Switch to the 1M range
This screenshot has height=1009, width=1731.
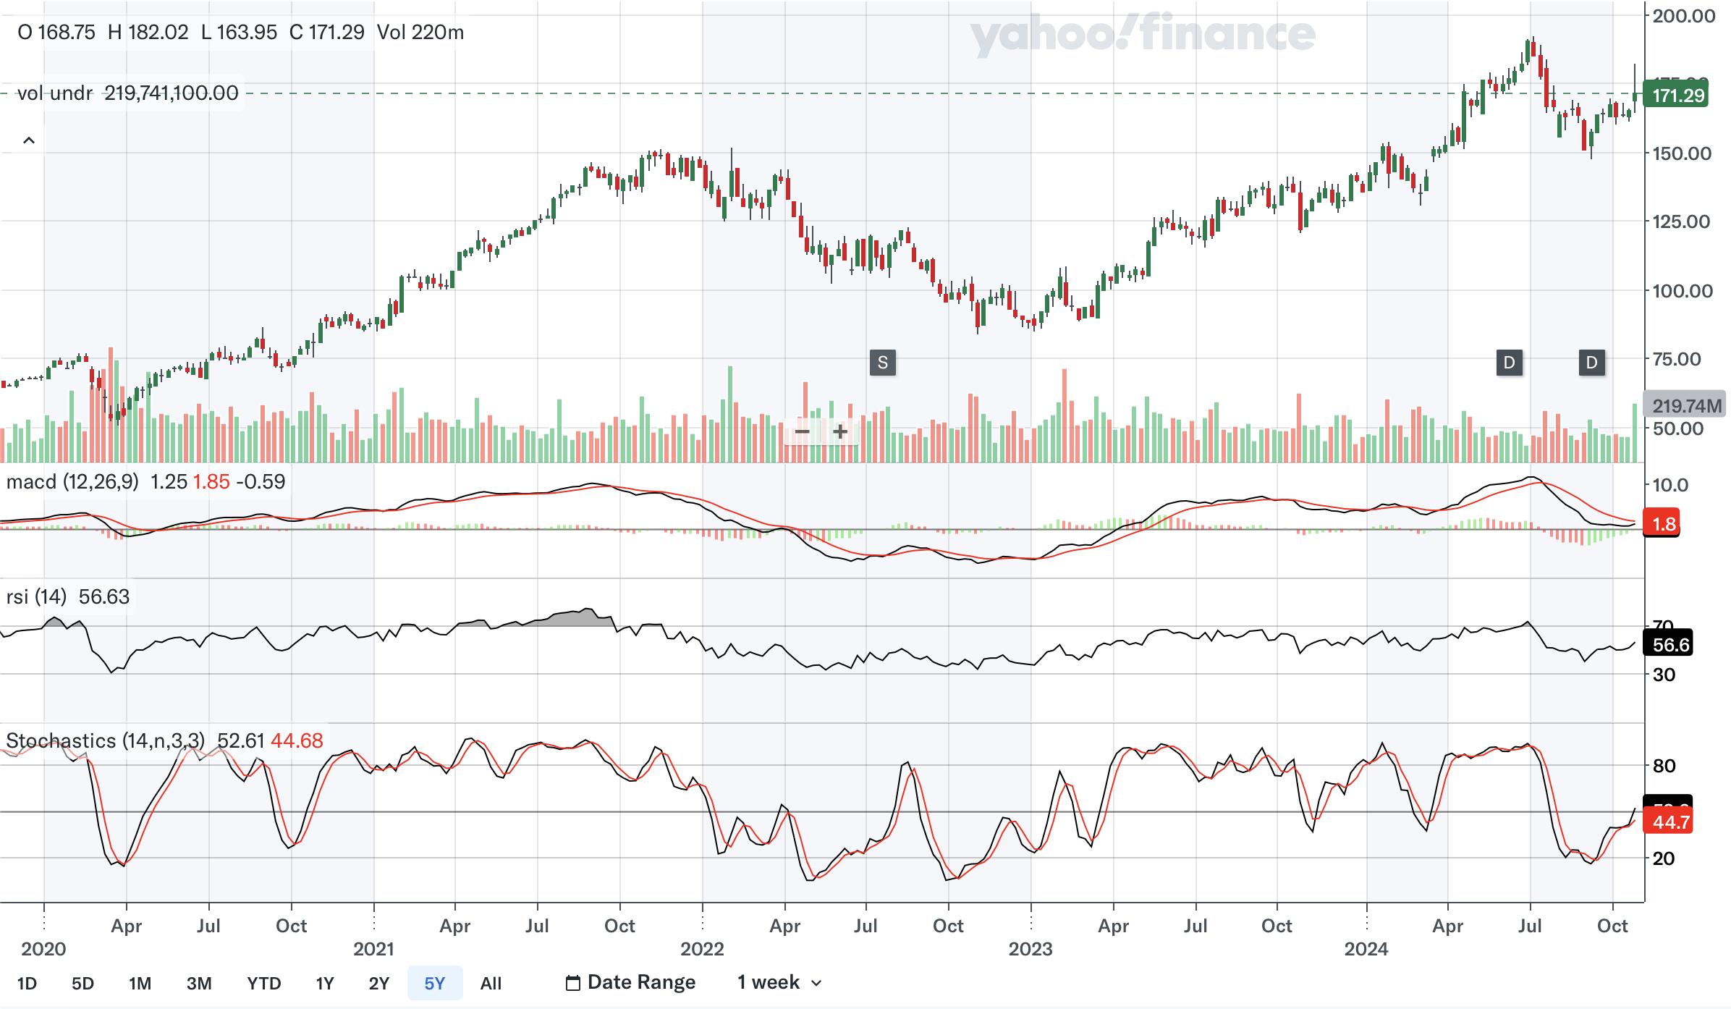pos(140,984)
